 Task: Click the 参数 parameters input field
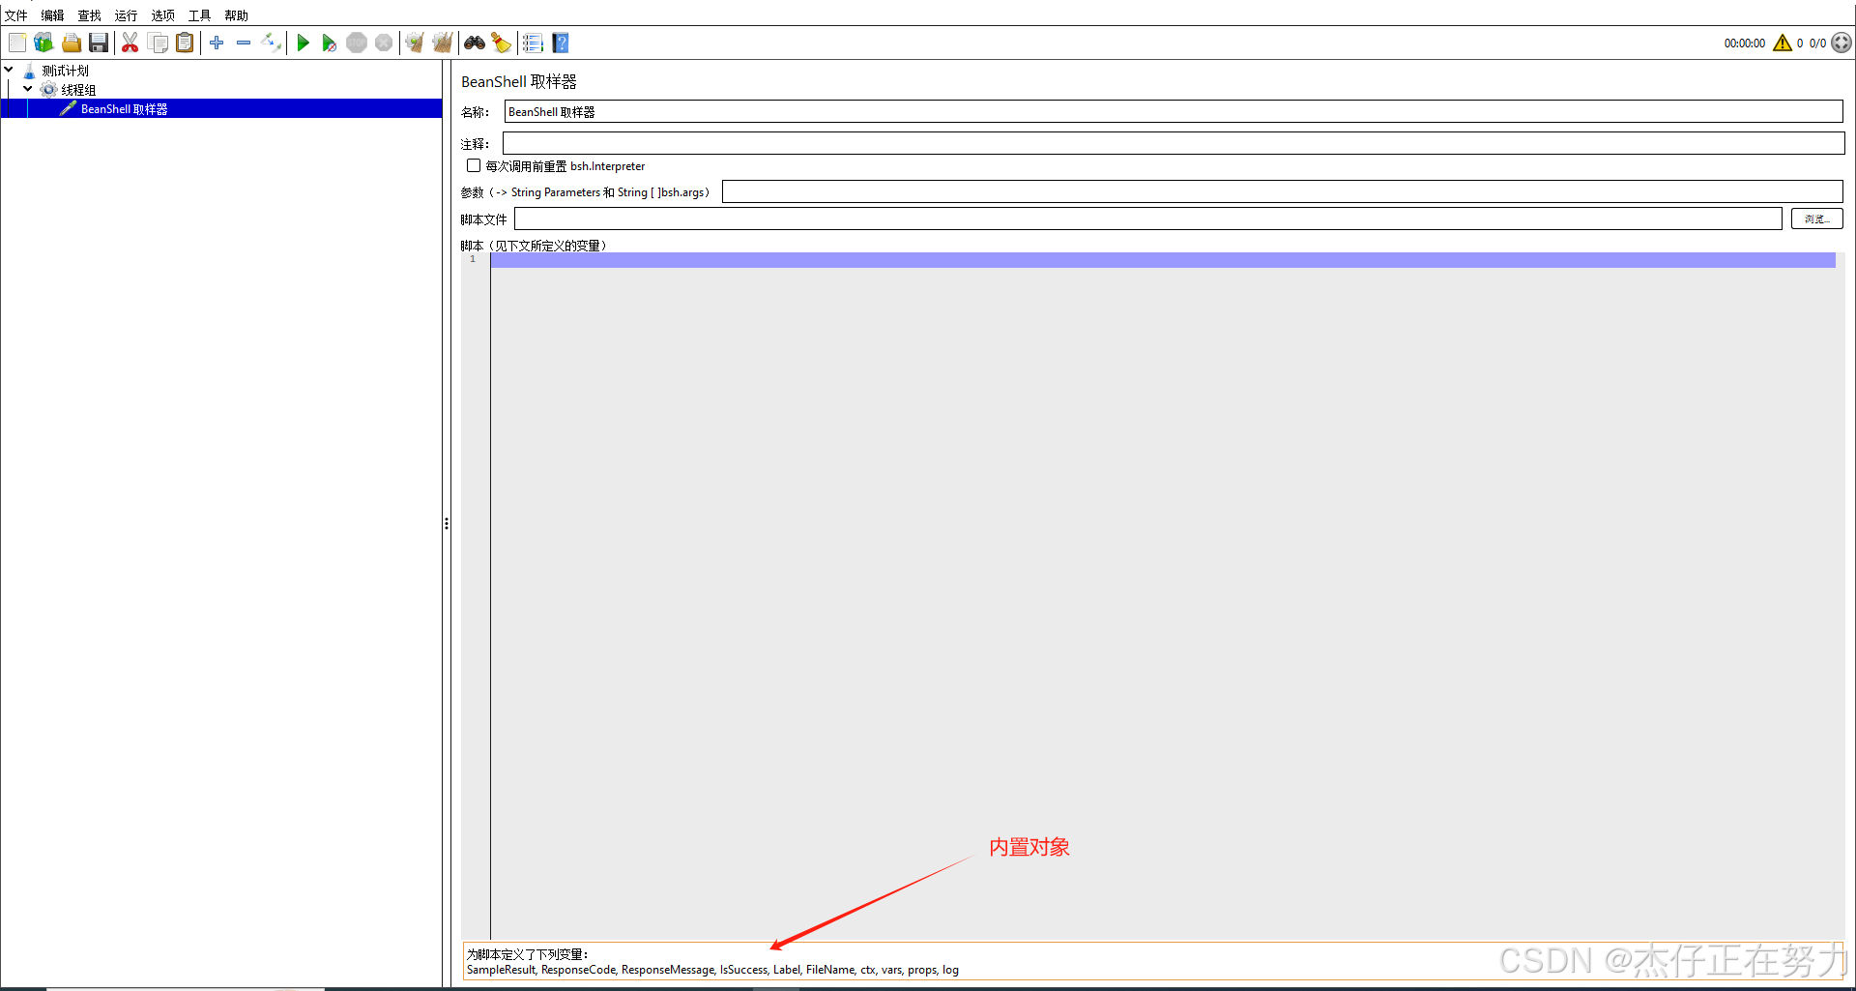pyautogui.click(x=1283, y=191)
